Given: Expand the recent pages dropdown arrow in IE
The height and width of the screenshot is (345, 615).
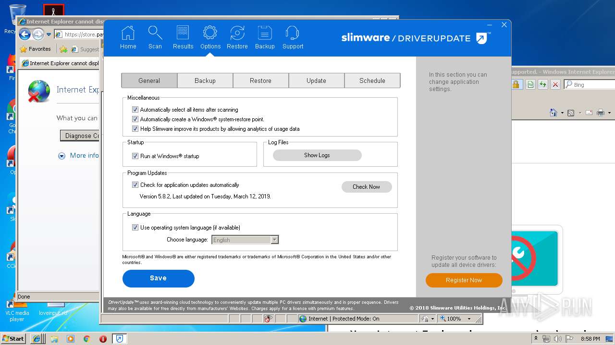Looking at the screenshot, I should [49, 34].
